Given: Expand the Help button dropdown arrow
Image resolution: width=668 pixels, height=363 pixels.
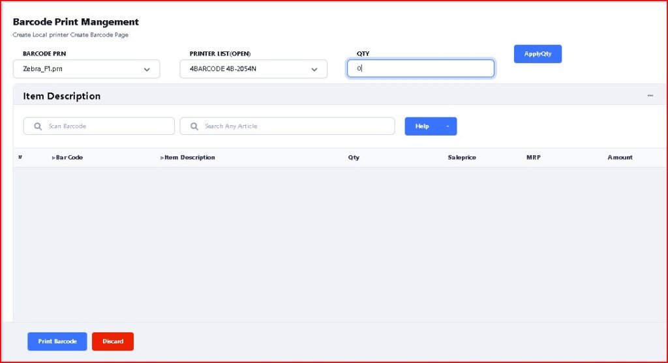Looking at the screenshot, I should click(x=448, y=126).
